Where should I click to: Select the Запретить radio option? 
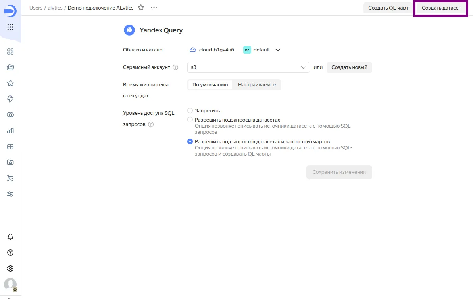point(190,111)
